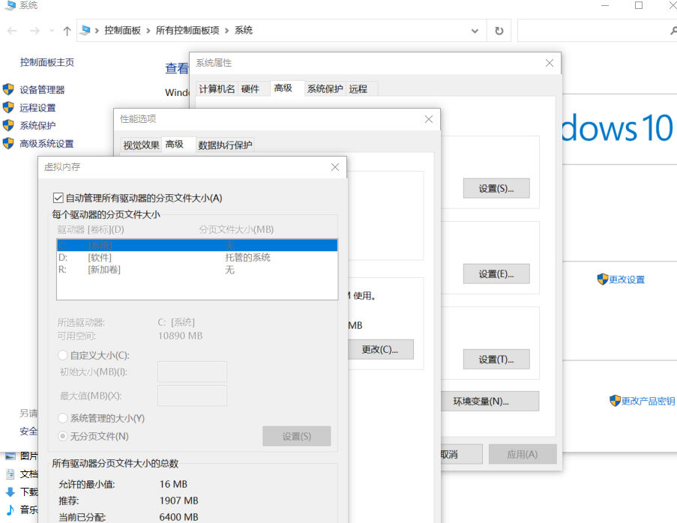Click the up arrow navigation icon

67,31
